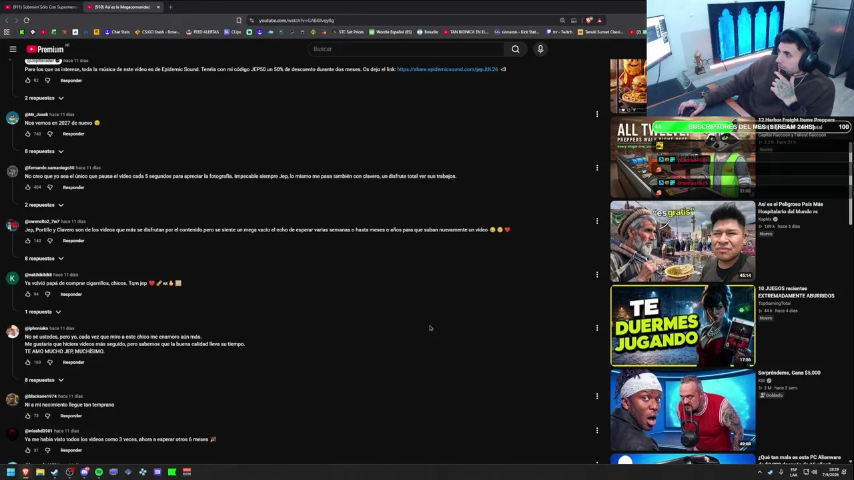Dislike the comment by @owencito2_7w7
854x480 pixels.
(49, 241)
